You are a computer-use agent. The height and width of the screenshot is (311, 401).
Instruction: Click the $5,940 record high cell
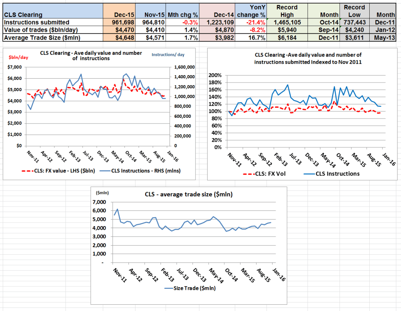tap(287, 30)
